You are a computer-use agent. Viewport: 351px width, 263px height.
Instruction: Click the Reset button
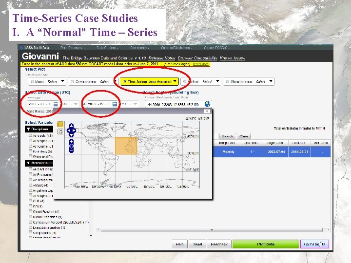tap(197, 244)
